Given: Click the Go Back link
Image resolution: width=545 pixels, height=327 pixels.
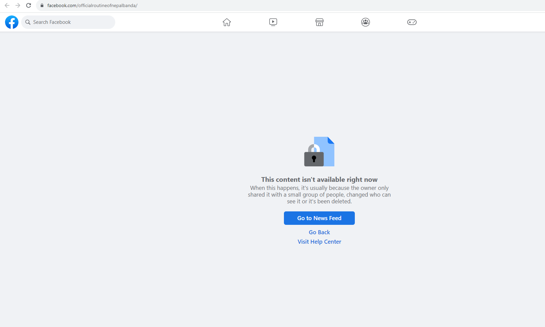Looking at the screenshot, I should coord(319,232).
